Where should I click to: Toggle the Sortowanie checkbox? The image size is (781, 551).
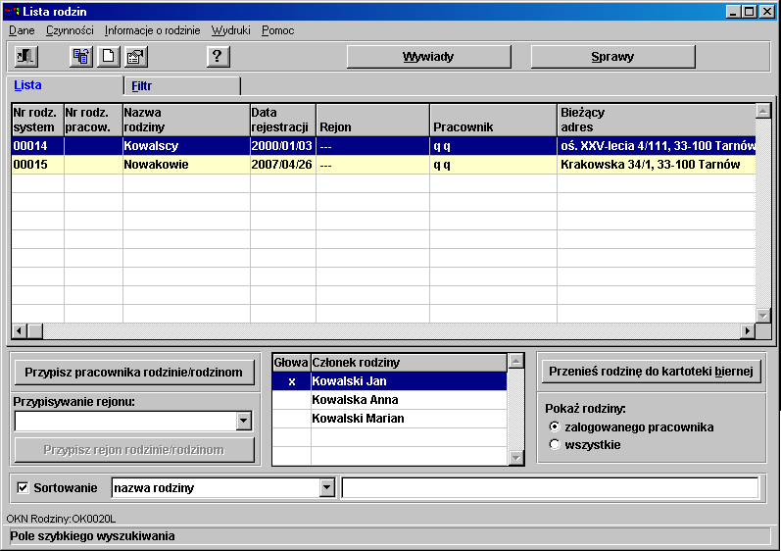[x=23, y=487]
